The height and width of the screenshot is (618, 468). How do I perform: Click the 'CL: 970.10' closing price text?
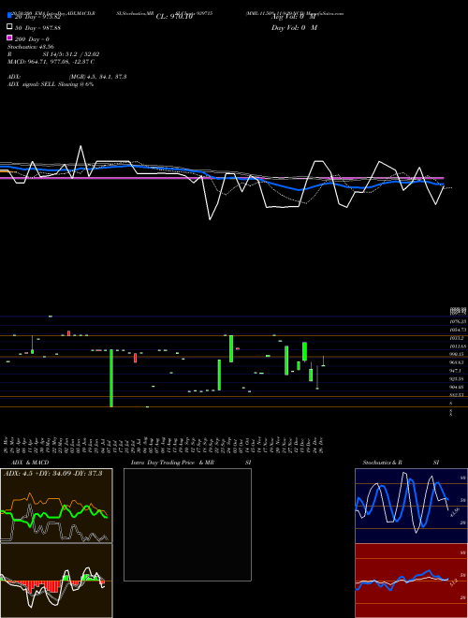pos(174,17)
